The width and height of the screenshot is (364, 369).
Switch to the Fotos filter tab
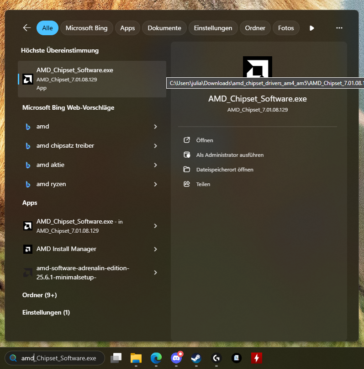tap(286, 28)
